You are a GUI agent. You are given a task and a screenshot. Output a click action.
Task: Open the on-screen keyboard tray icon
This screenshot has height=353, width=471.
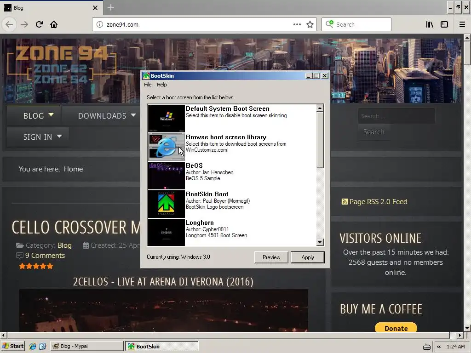pyautogui.click(x=426, y=347)
